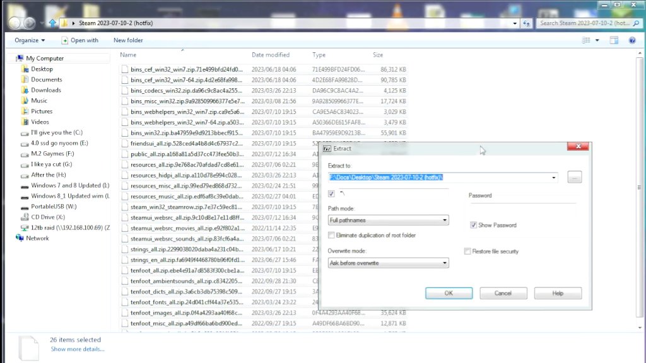The width and height of the screenshot is (646, 363).
Task: Click Cancel in the Extract dialog
Action: [503, 294]
